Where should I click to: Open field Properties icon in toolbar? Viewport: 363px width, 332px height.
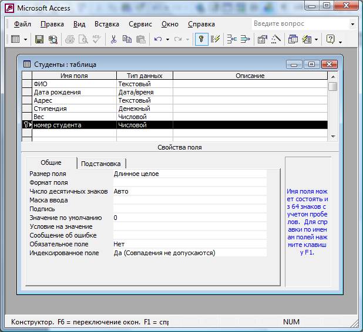tap(262, 39)
